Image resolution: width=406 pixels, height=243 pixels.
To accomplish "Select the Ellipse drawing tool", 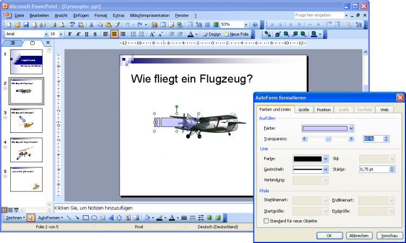I will (x=95, y=218).
